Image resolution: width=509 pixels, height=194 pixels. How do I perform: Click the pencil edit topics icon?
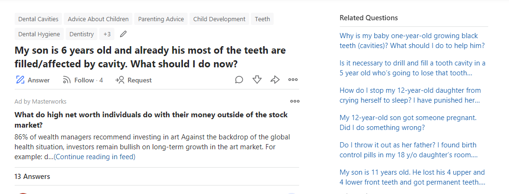point(123,34)
